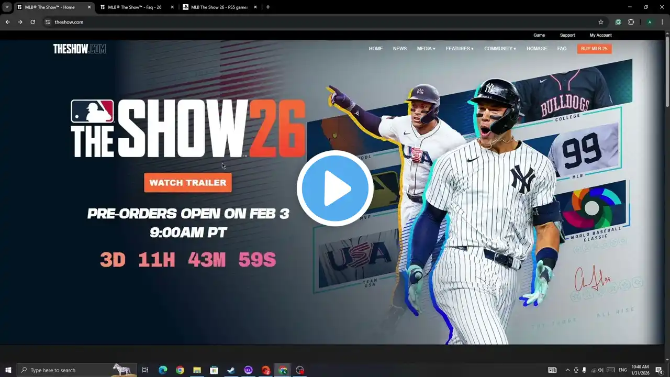
Task: Play the video with the blue play button
Action: 335,188
